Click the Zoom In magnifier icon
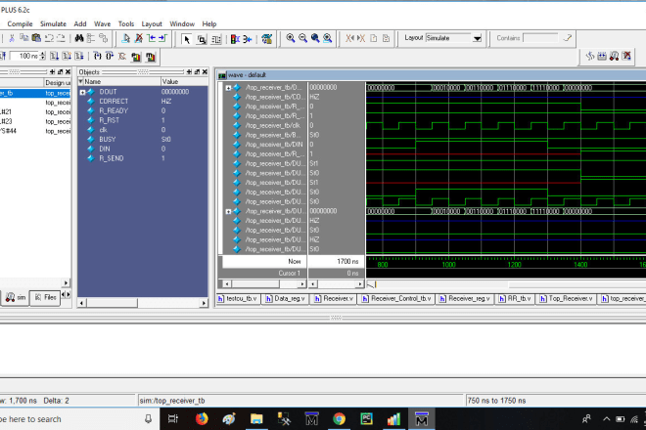The width and height of the screenshot is (646, 430). click(291, 38)
